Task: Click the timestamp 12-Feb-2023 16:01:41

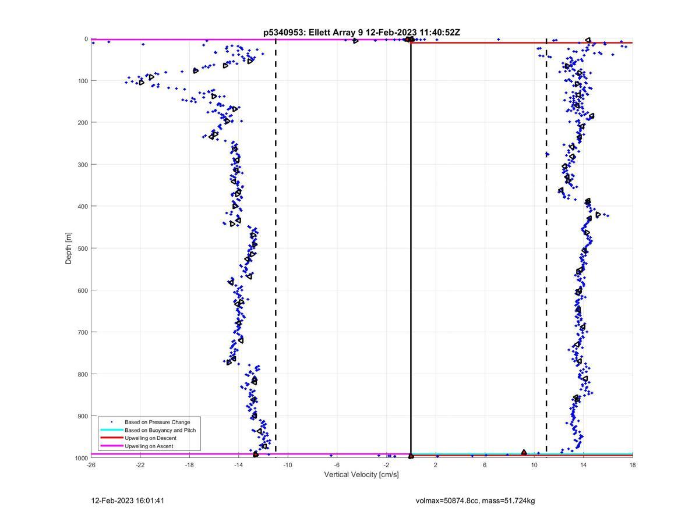Action: (x=128, y=500)
